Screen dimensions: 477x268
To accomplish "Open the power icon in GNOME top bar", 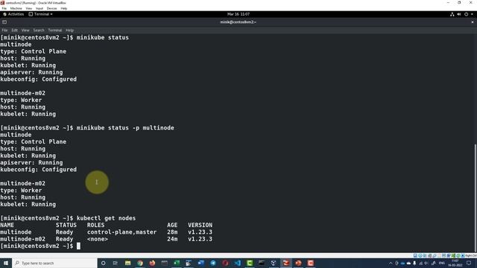I will pyautogui.click(x=466, y=14).
